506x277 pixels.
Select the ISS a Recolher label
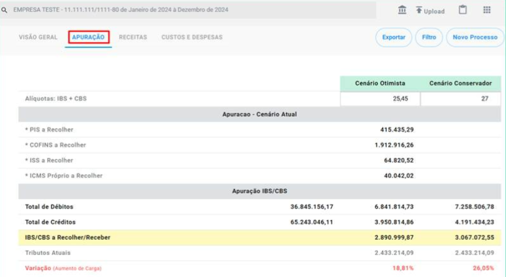[49, 160]
